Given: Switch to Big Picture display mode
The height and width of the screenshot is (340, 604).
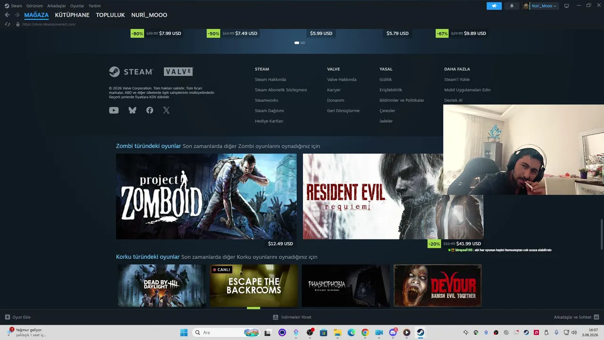Looking at the screenshot, I should (567, 6).
